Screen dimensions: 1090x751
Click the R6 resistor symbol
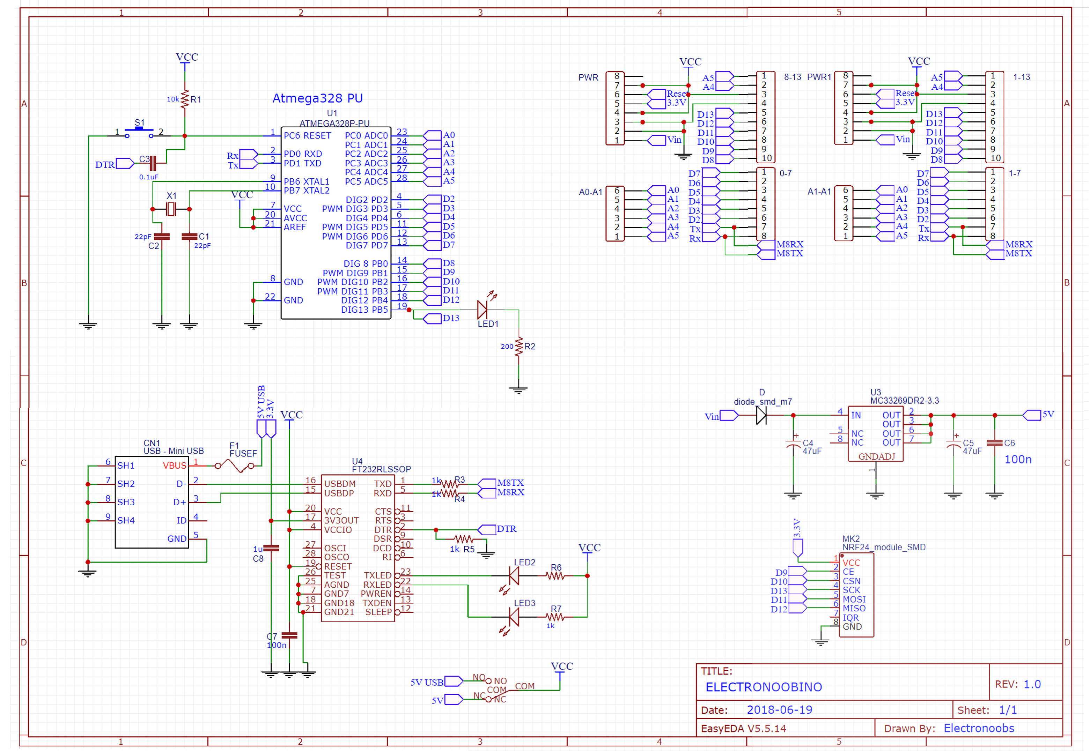555,576
